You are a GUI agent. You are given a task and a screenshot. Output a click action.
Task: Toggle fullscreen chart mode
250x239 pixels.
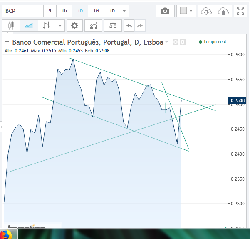(x=240, y=11)
